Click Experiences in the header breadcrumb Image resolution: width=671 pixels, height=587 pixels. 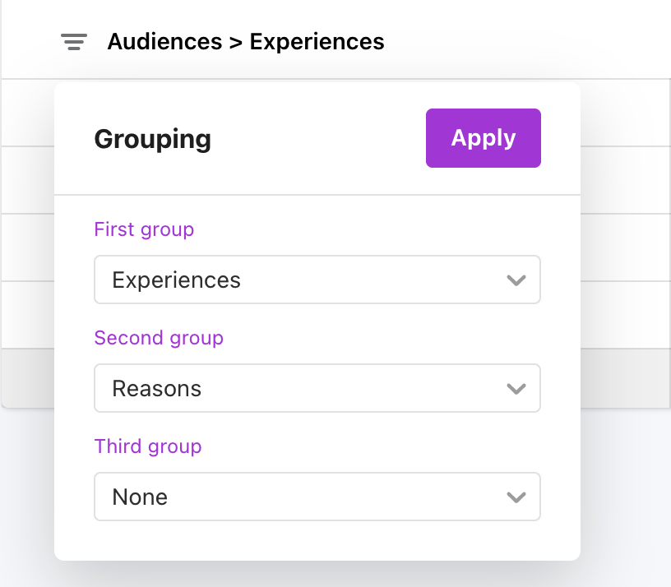coord(317,41)
